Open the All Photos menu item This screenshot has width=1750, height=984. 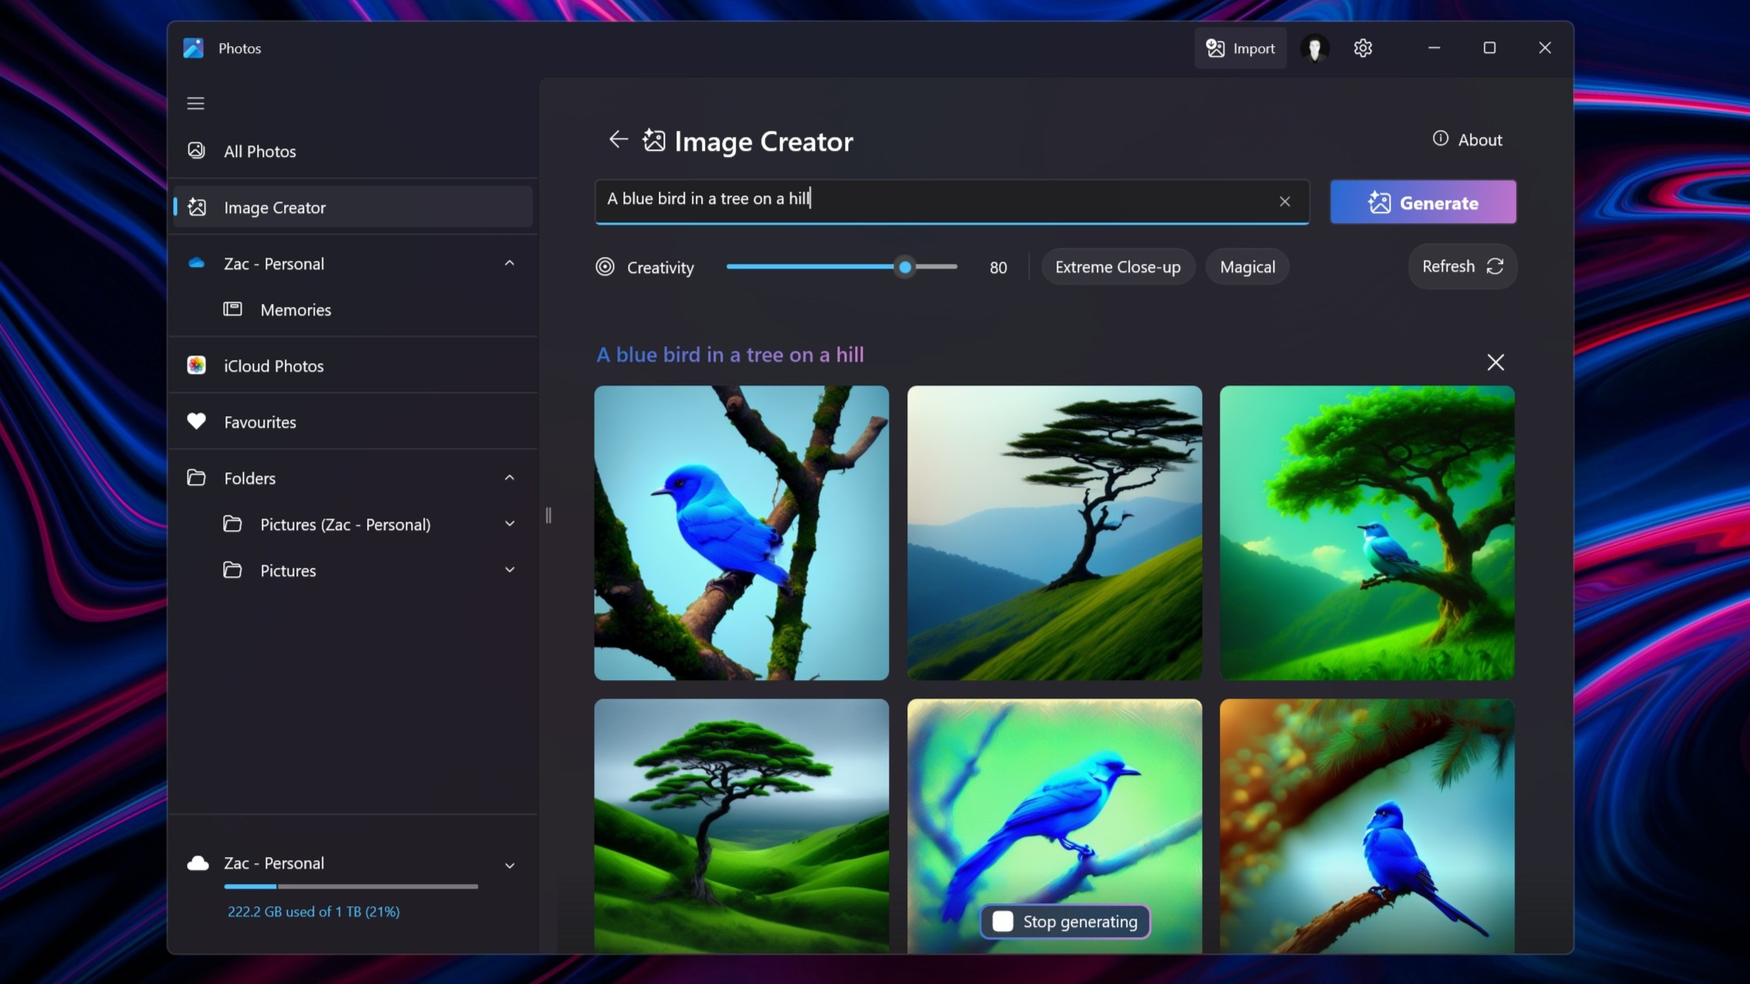(x=259, y=152)
